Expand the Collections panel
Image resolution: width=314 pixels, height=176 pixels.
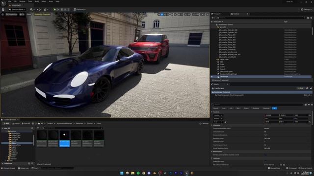pyautogui.click(x=2, y=163)
